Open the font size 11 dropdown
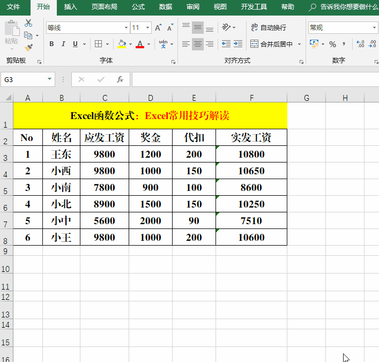Screen dimensions: 379x362 tap(148, 27)
